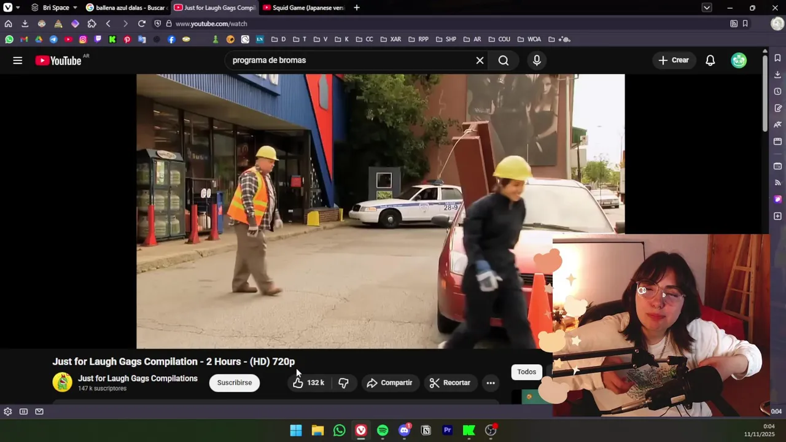Bookmark this page from the address bar

tap(745, 23)
